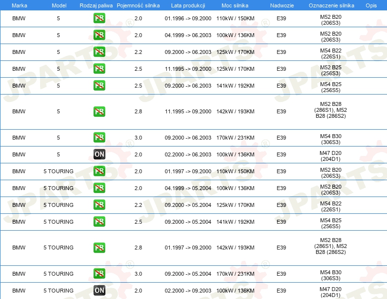
Task: Click 5 TOURING model in the 2.8 row
Action: 58,248
